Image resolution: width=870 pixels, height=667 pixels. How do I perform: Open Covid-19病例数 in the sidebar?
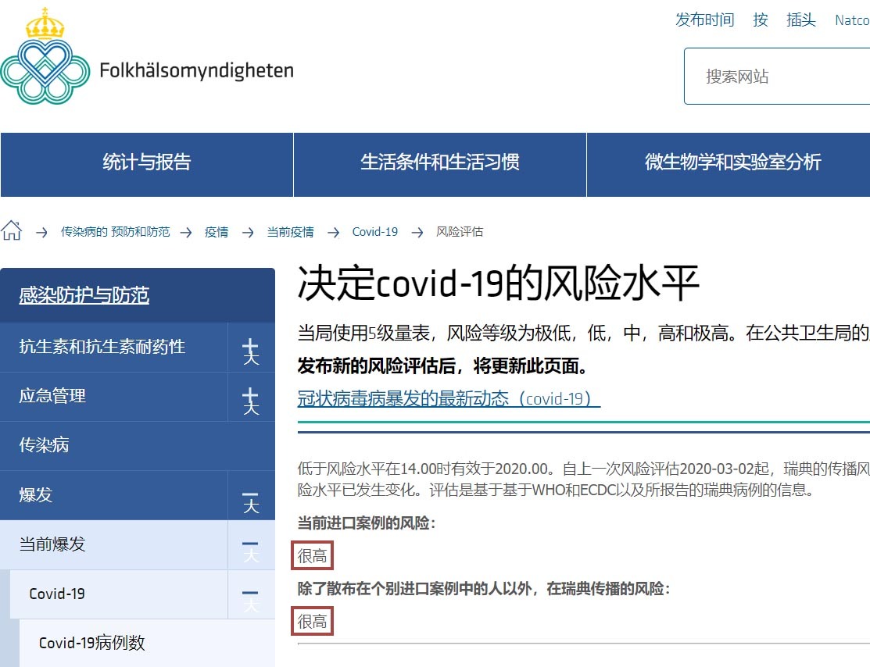click(x=93, y=642)
